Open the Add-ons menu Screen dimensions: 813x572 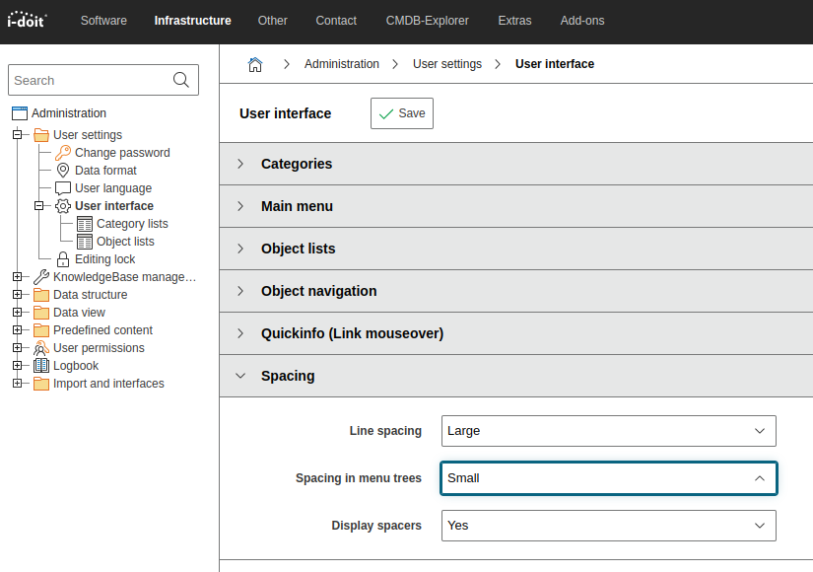[x=582, y=21]
